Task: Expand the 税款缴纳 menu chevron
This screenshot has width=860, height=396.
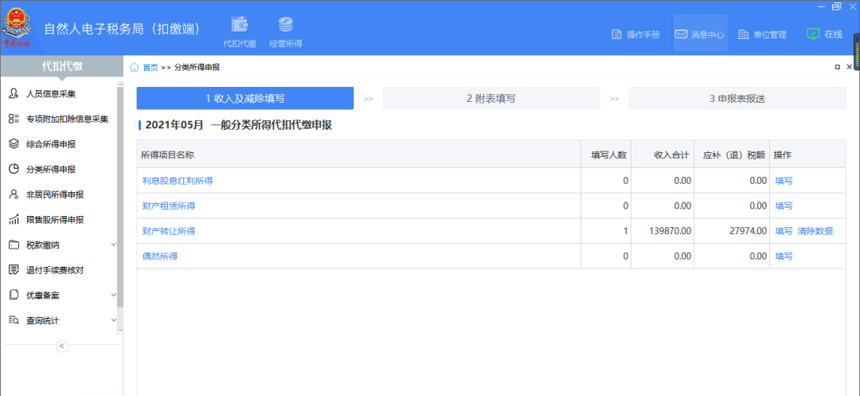Action: [114, 245]
